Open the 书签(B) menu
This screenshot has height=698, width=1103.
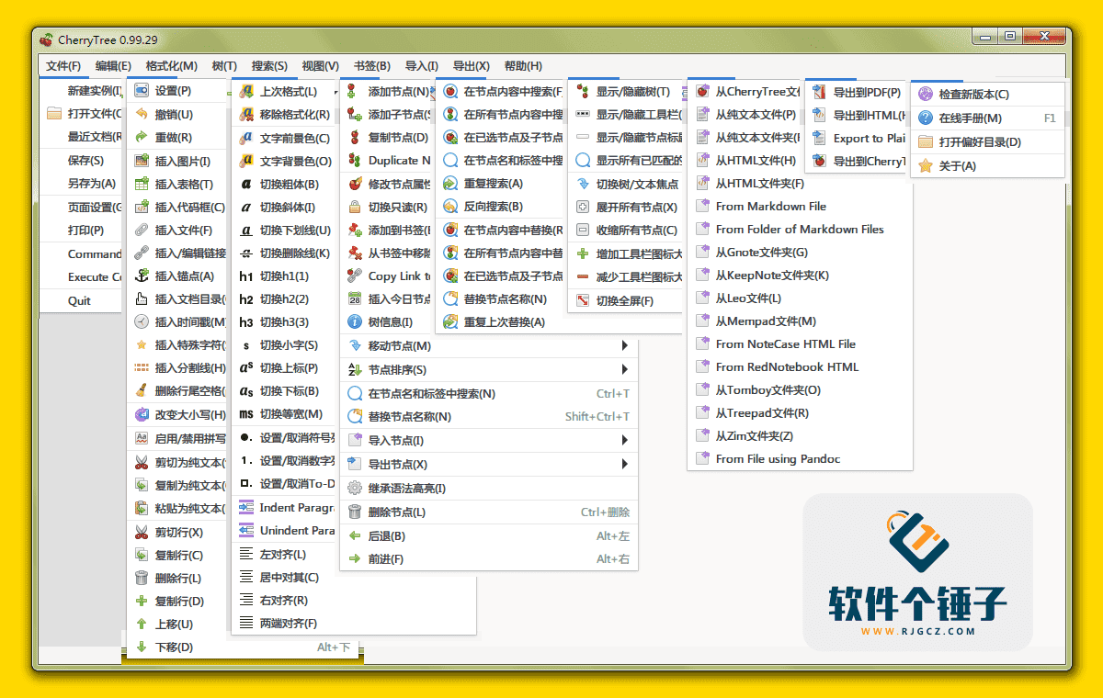coord(371,65)
